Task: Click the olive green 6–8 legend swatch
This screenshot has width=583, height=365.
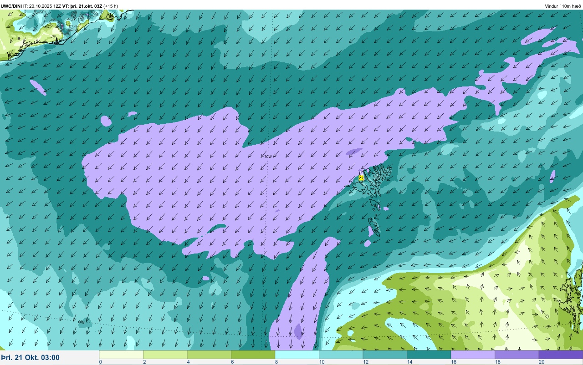Action: (253, 355)
